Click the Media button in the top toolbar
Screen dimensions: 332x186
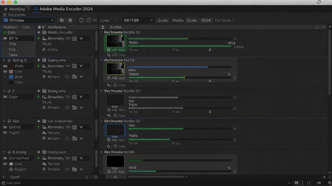178,20
